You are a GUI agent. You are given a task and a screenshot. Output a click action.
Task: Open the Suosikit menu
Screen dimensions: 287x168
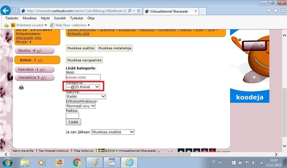[x=60, y=18]
